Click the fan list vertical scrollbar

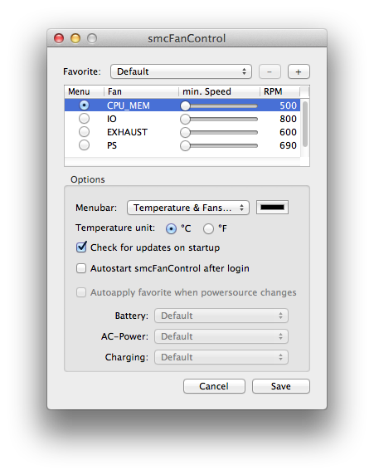coord(305,125)
